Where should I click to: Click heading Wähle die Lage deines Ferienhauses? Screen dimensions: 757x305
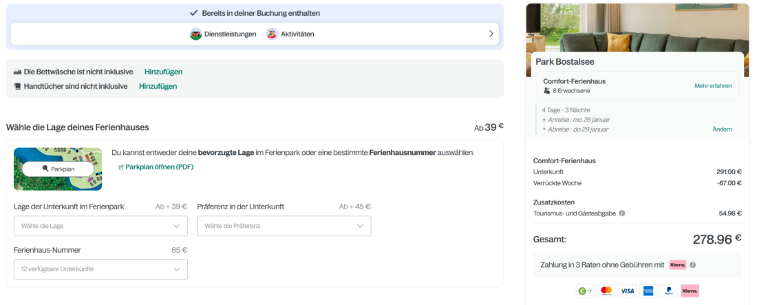click(78, 127)
